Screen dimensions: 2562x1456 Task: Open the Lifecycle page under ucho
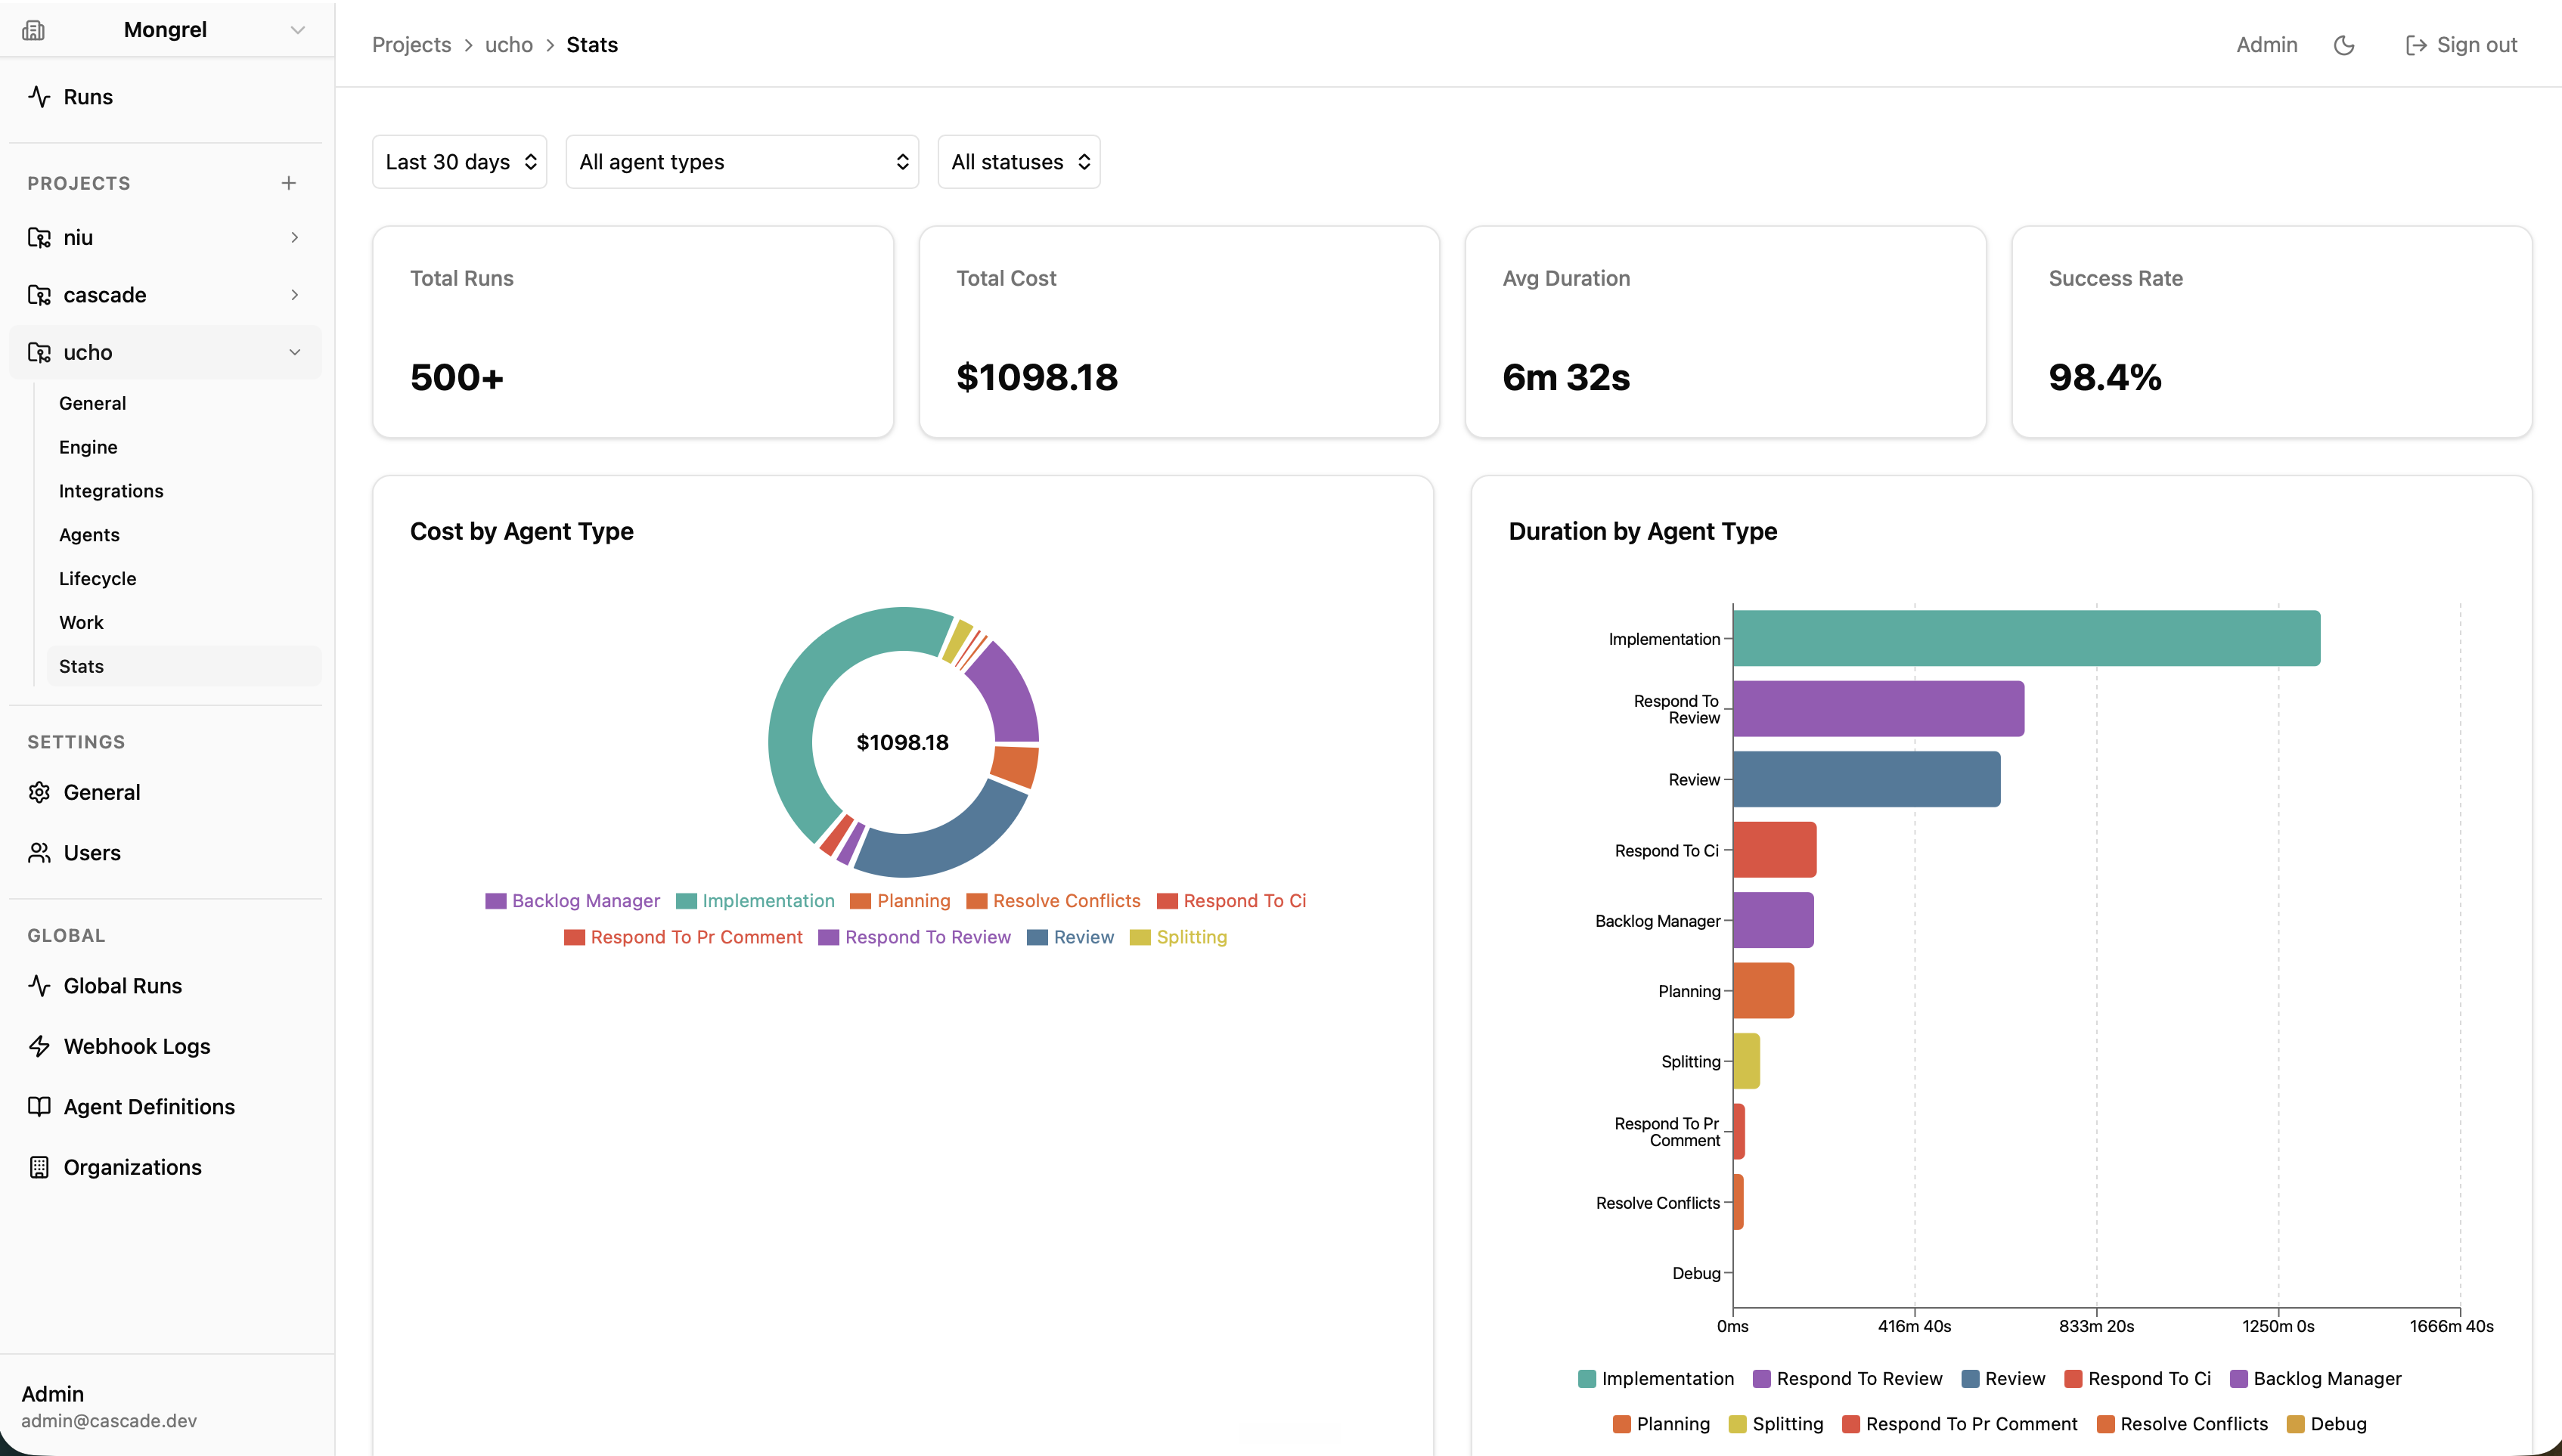(x=97, y=579)
